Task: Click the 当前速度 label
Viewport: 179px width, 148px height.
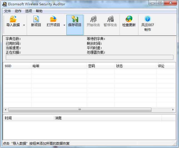Action: 13,48
